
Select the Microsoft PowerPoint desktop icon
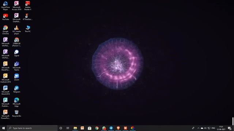(x=5, y=114)
